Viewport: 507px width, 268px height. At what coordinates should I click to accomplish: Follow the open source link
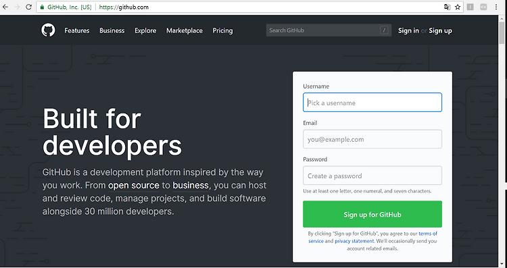point(134,186)
